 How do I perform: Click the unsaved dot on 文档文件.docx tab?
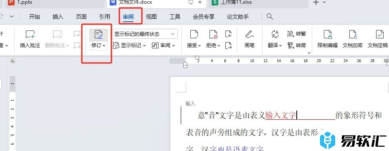200,2
